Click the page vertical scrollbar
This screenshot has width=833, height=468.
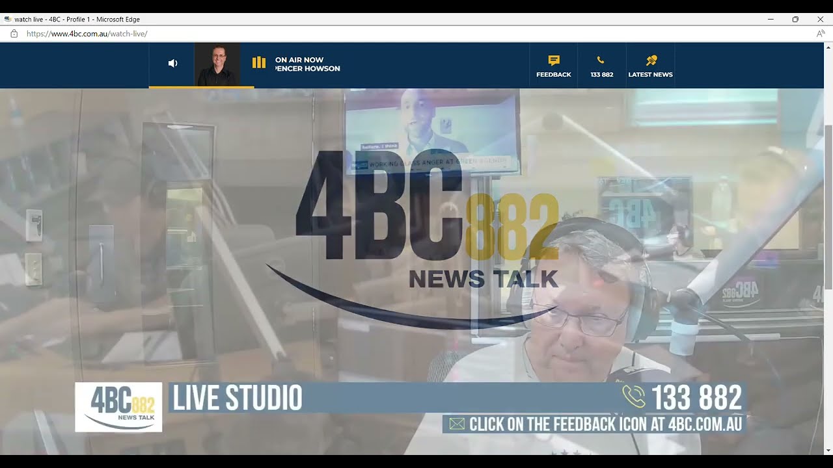(828, 207)
